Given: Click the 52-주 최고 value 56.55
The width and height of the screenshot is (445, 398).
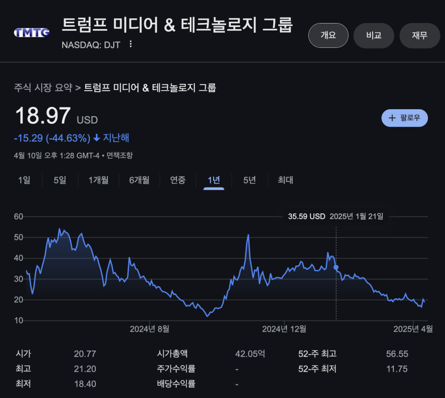Looking at the screenshot, I should (397, 354).
